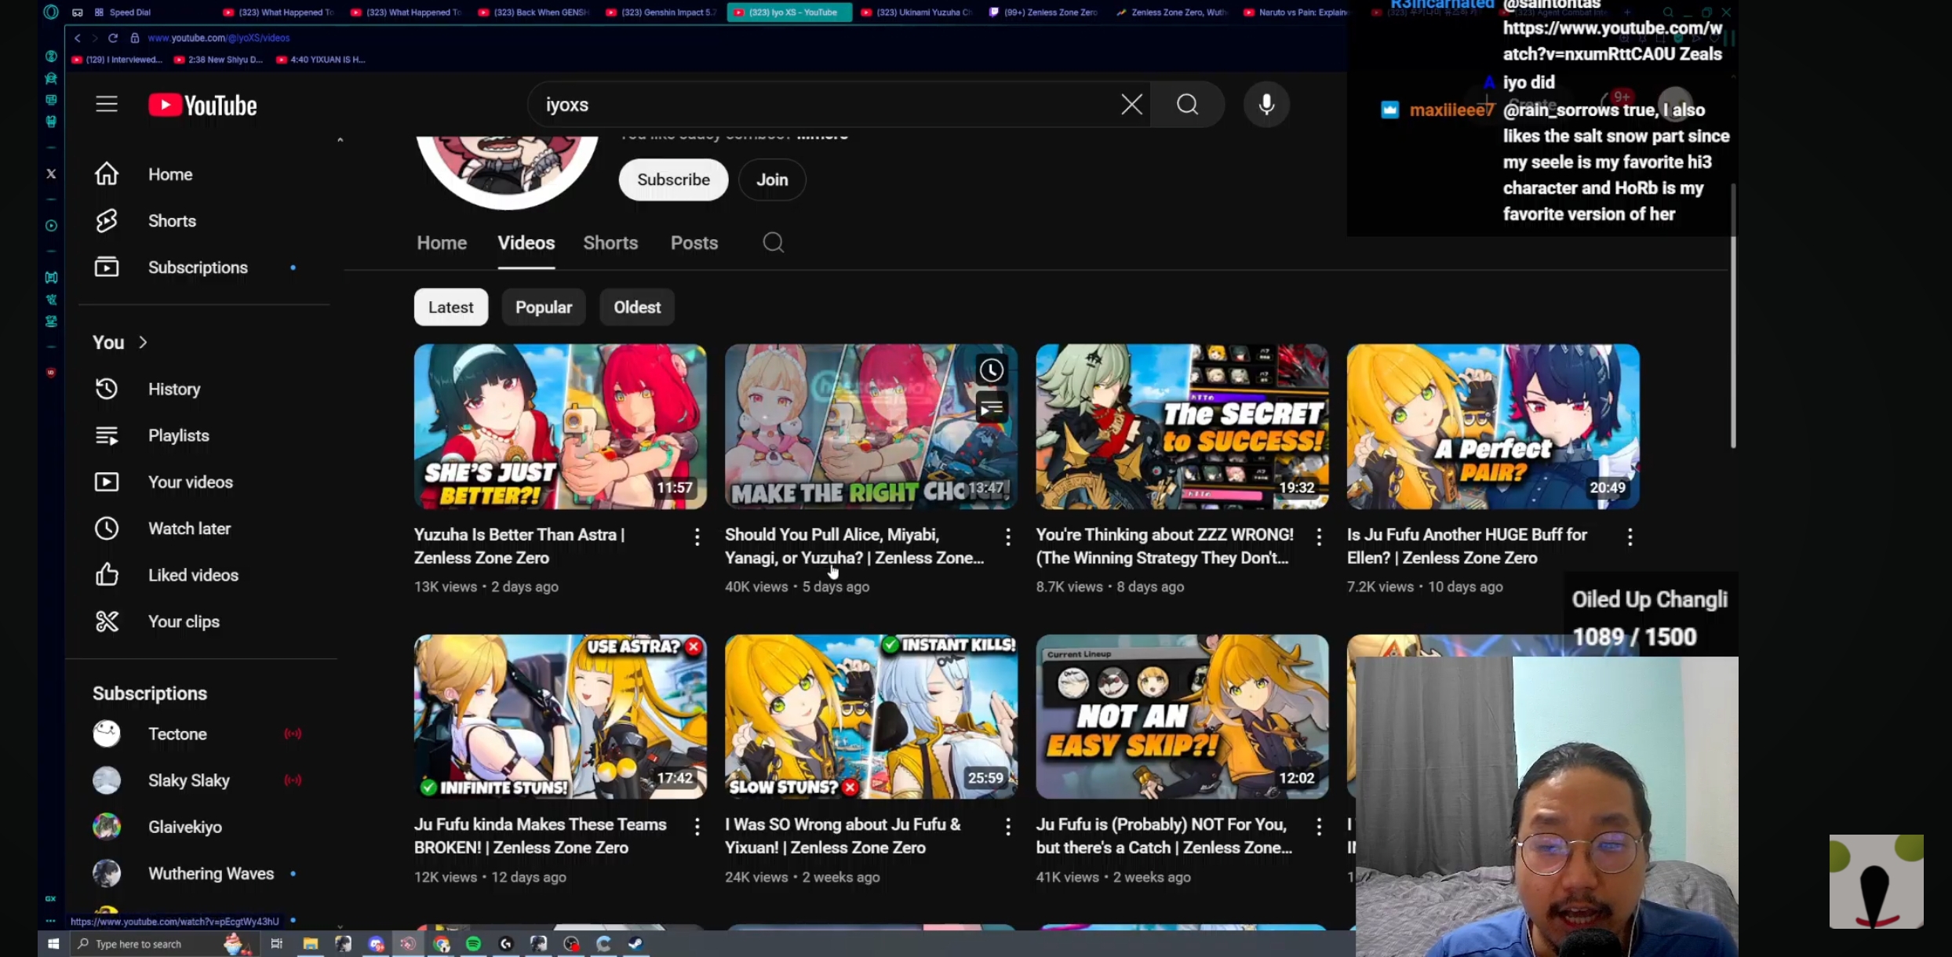
Task: Open bookmark 2:38 New Shiyu D...
Action: 218,60
